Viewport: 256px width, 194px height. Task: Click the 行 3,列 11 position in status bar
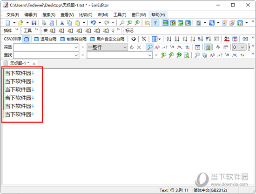coord(179,190)
